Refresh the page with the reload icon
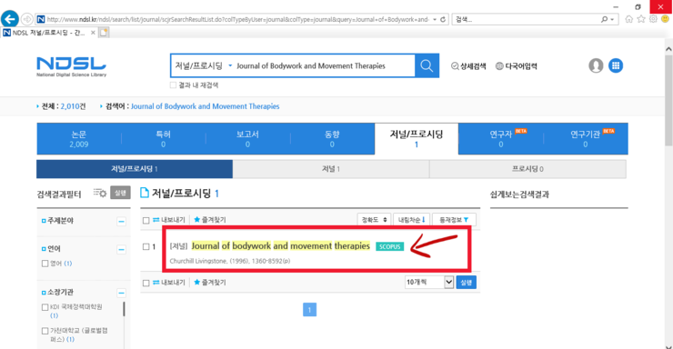This screenshot has height=349, width=673. (443, 19)
